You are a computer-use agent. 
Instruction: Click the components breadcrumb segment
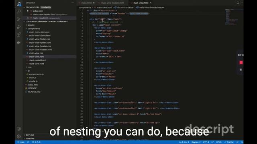[85, 8]
